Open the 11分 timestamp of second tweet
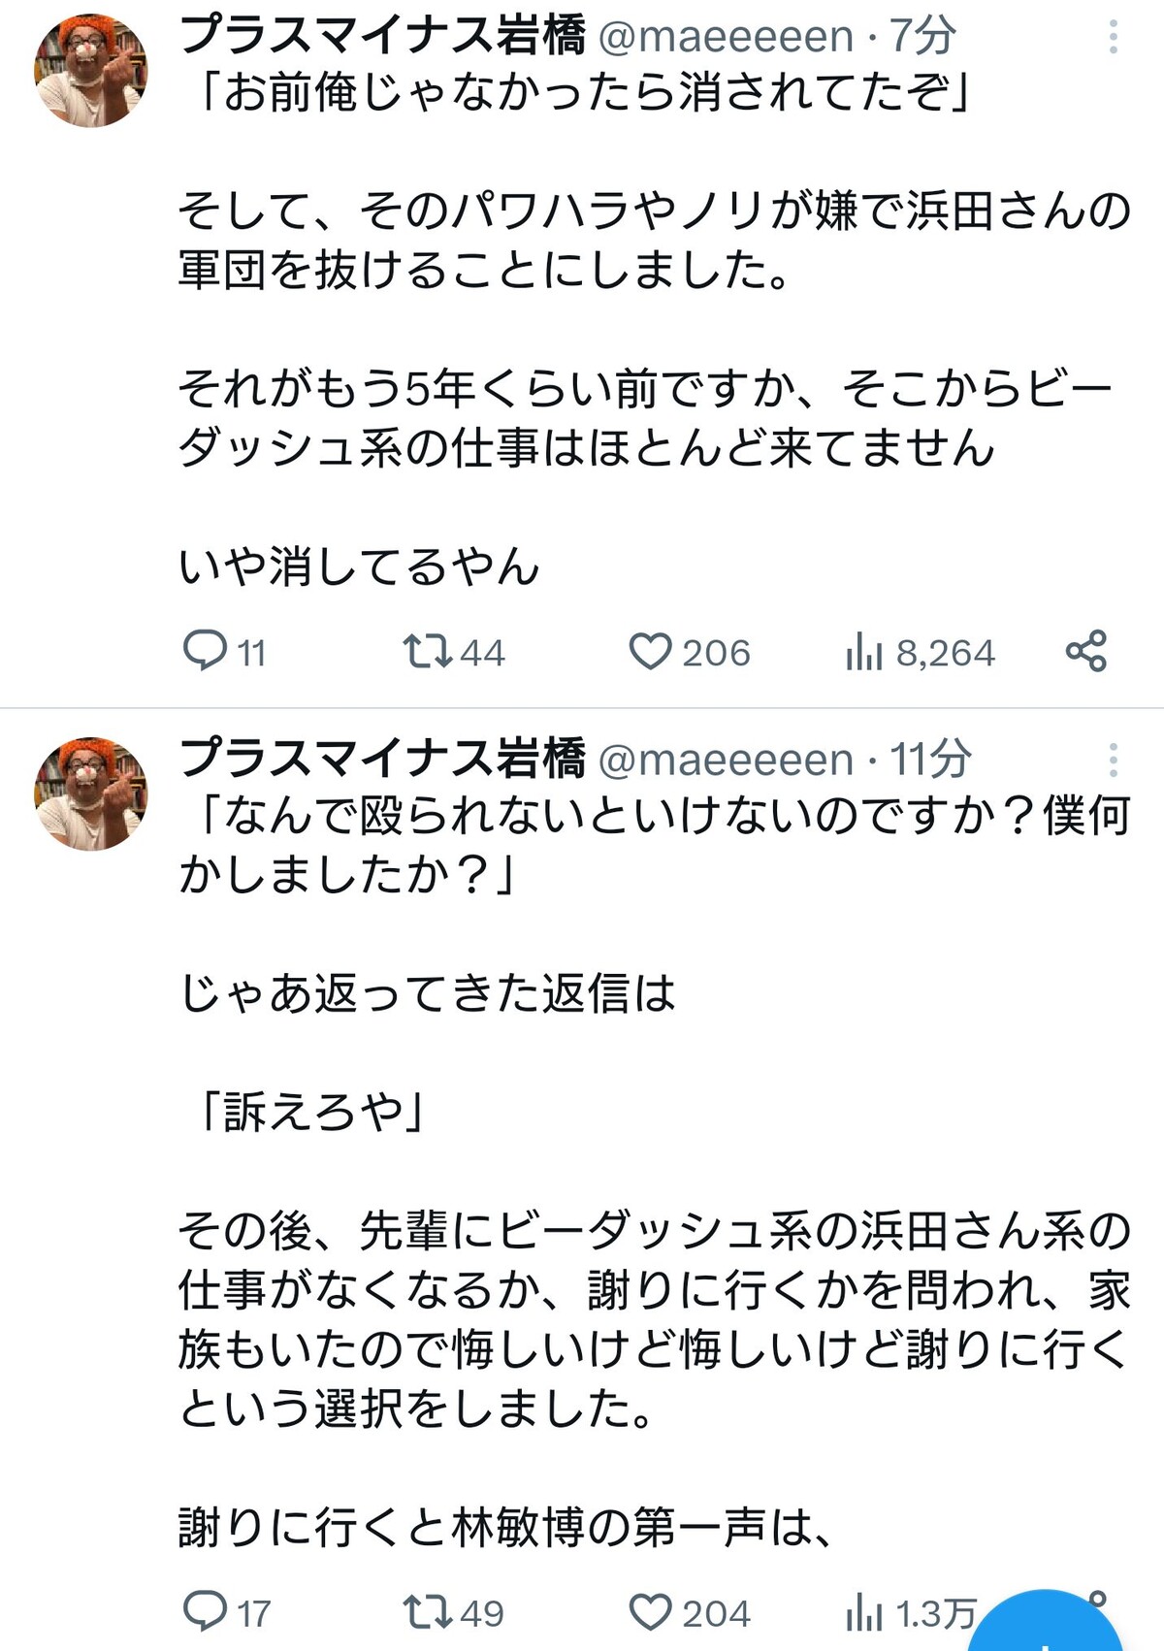The height and width of the screenshot is (1651, 1164). click(x=930, y=760)
